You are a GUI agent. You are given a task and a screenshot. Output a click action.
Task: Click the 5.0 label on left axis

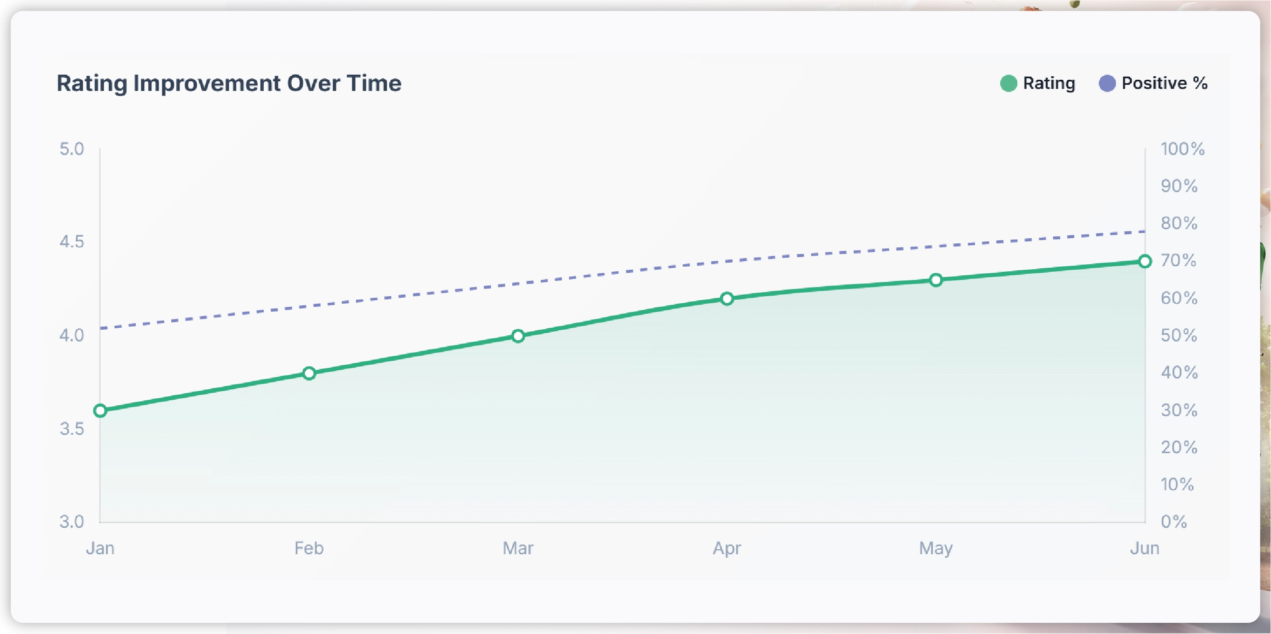coord(72,149)
